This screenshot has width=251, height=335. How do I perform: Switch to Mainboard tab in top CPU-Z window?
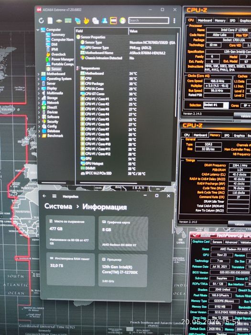point(205,20)
